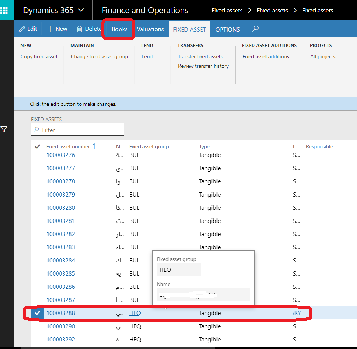
Task: Click Tangible type in row 100003280
Action: pos(210,208)
